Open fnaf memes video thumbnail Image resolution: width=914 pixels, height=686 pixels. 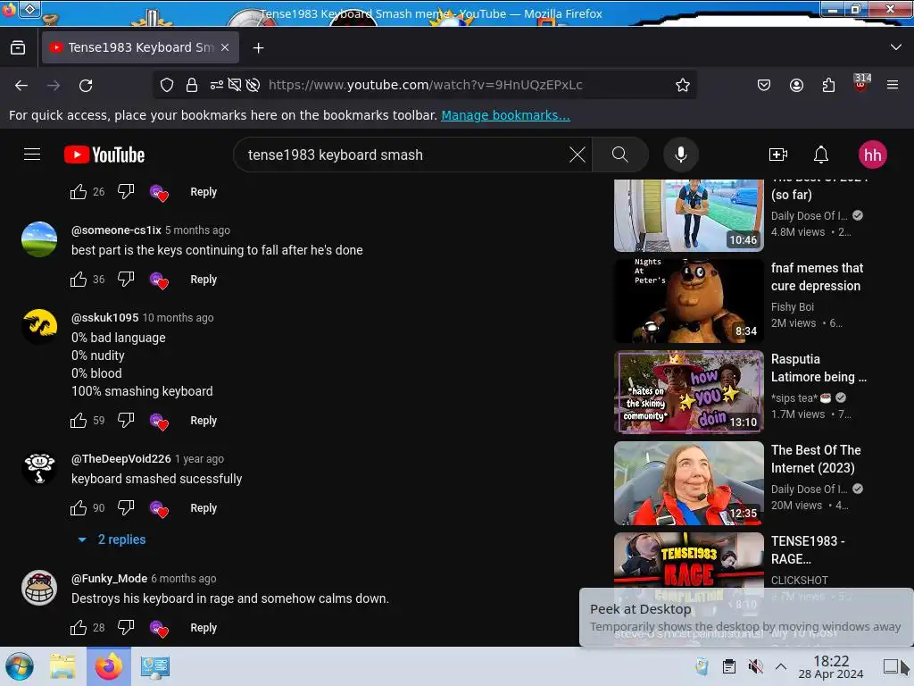point(688,300)
